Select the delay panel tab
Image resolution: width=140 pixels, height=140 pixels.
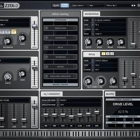[92, 54]
